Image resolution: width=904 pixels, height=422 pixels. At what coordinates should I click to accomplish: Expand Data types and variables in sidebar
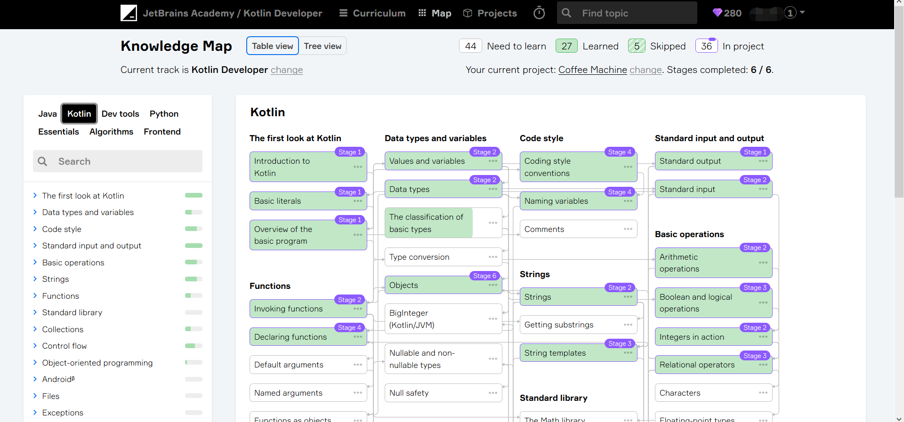(35, 212)
